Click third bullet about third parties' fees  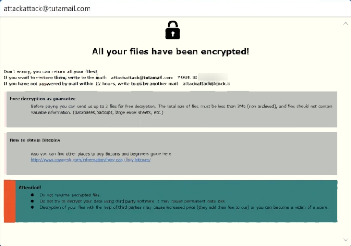184,207
